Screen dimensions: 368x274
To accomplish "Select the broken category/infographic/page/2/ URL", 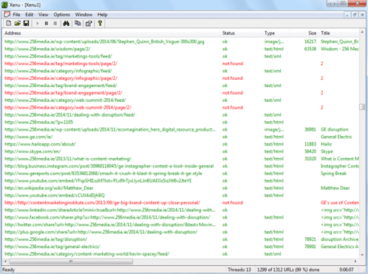I will pyautogui.click(x=61, y=78).
